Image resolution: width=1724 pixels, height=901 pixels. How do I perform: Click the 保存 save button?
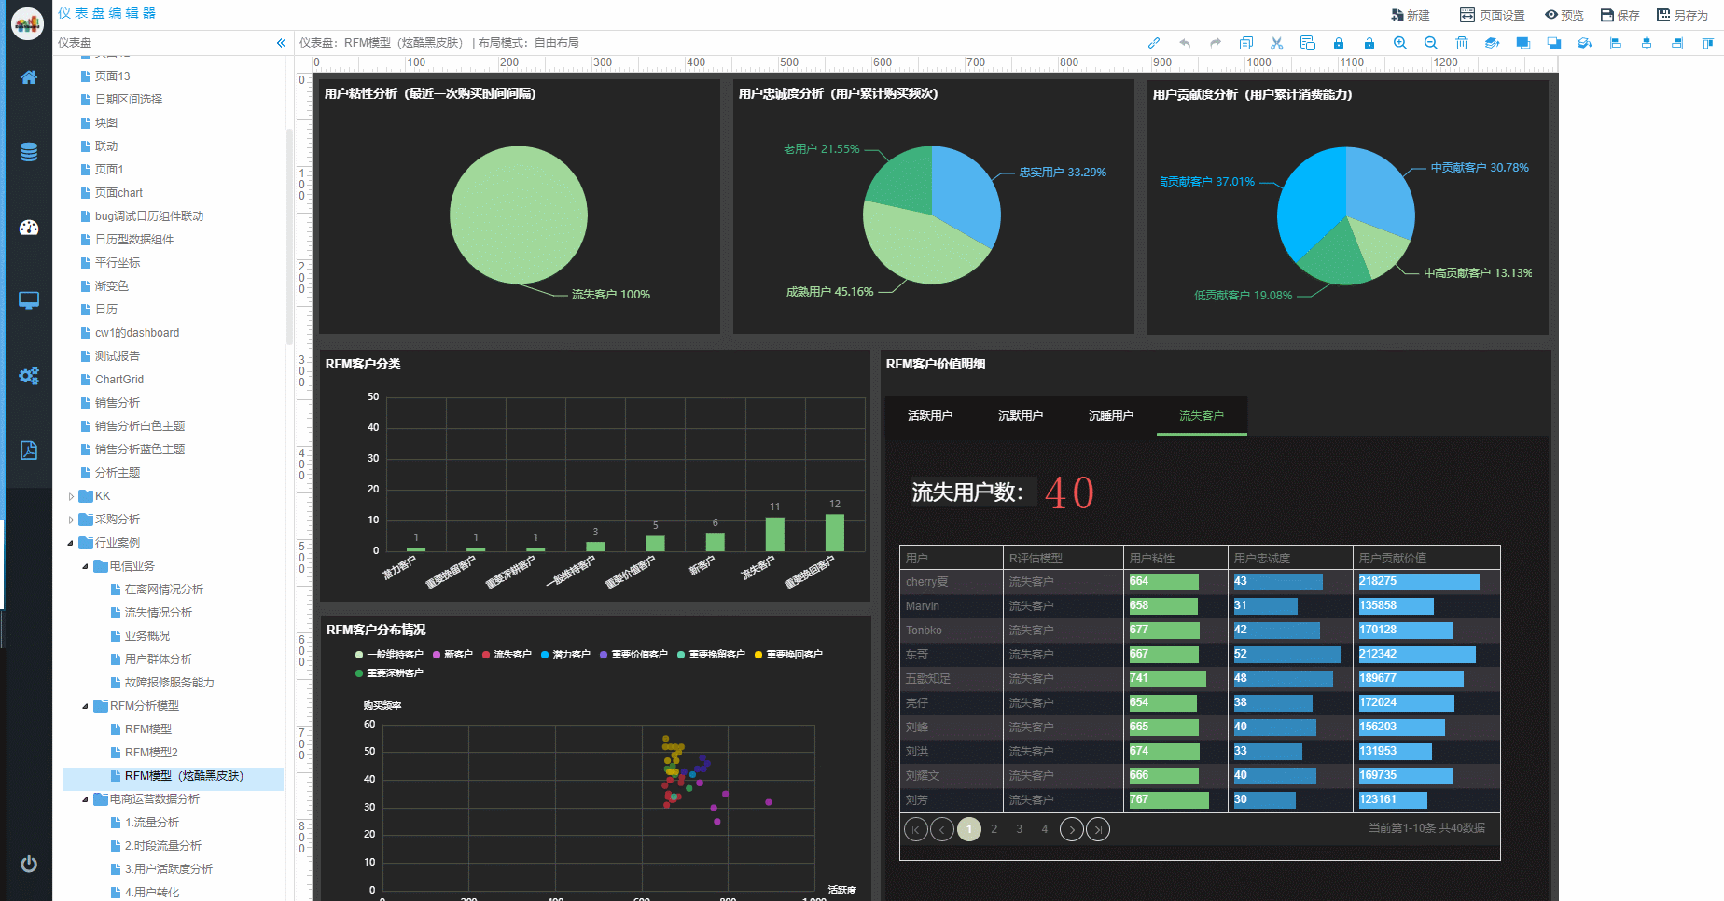coord(1620,15)
